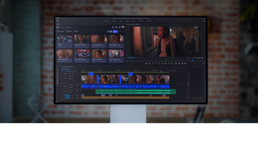Select the Selection tool in timeline toolbar

pyautogui.click(x=57, y=68)
